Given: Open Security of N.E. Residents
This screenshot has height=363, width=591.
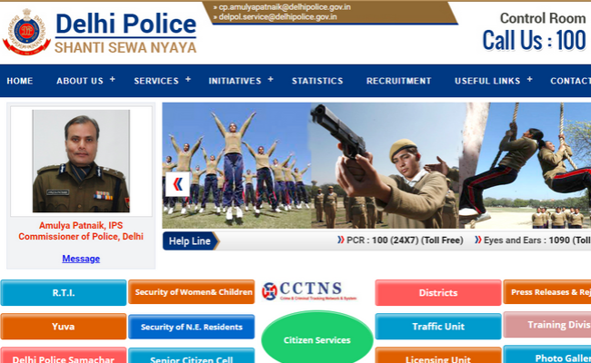Looking at the screenshot, I should tap(191, 327).
